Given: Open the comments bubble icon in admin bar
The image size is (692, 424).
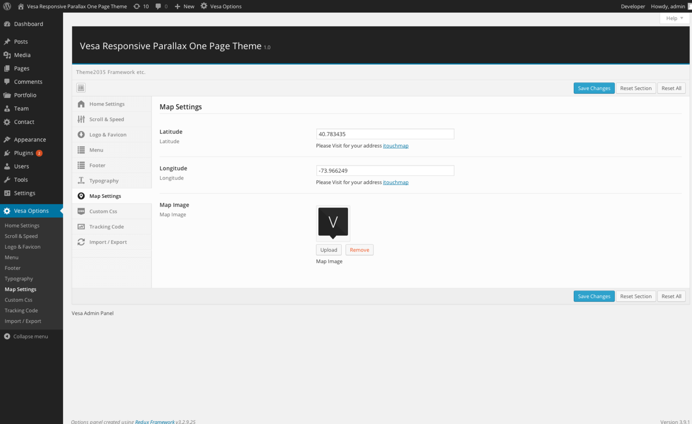Looking at the screenshot, I should [158, 6].
